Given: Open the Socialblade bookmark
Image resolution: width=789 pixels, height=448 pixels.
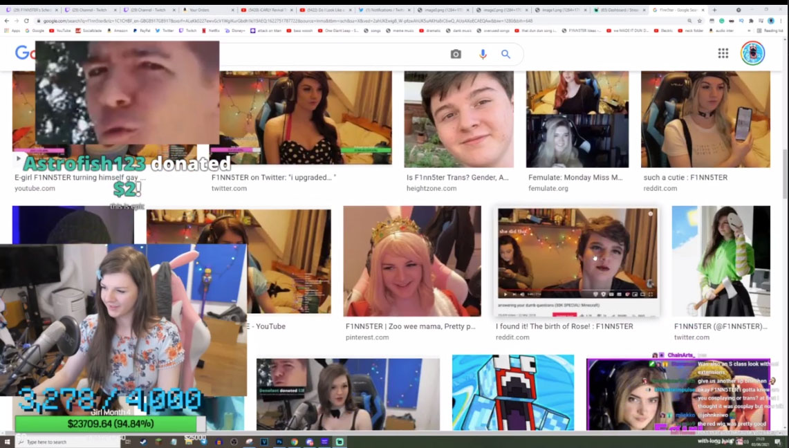Looking at the screenshot, I should [x=89, y=30].
